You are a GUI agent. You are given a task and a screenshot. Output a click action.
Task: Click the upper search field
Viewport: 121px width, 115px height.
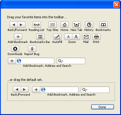71,61
